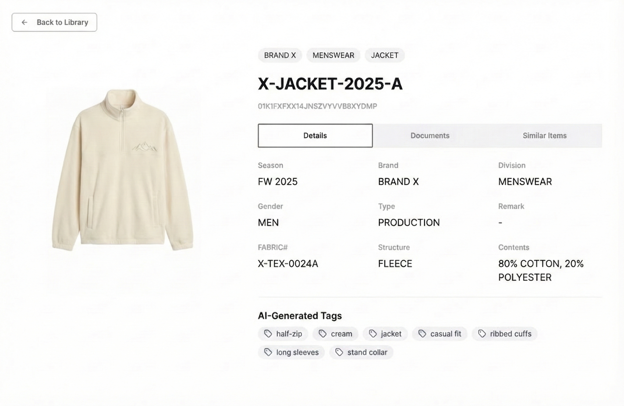Click the BRAND X category chip
624x406 pixels.
(x=280, y=55)
